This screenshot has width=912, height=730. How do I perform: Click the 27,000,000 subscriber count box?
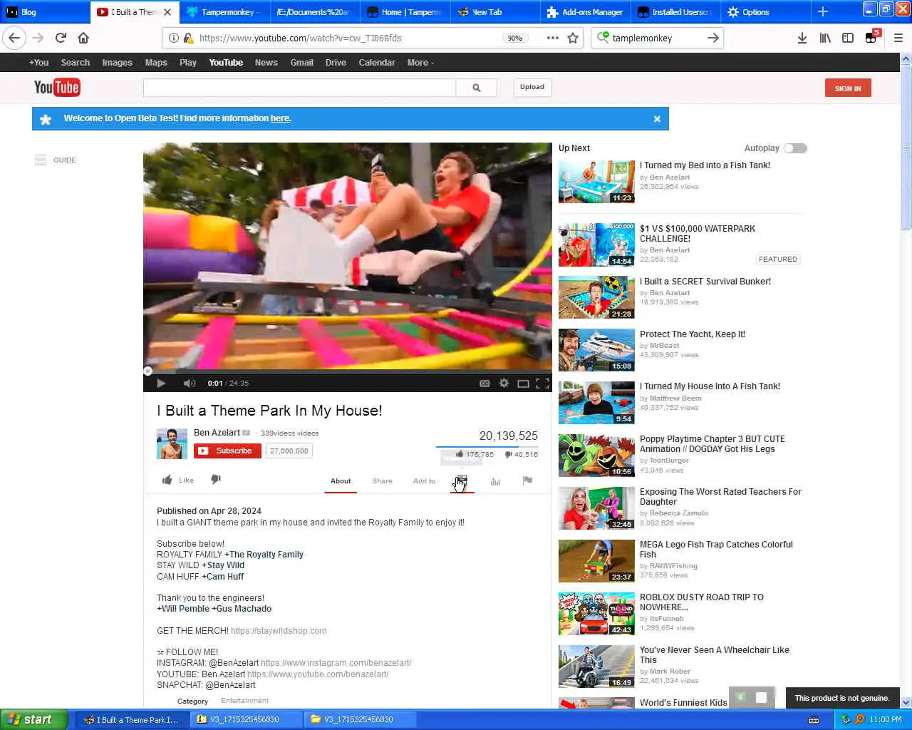(x=289, y=451)
